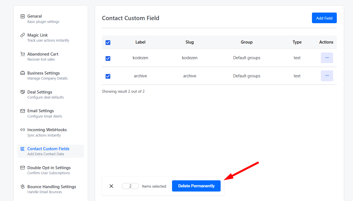This screenshot has height=201, width=353.
Task: Click the Slug column header
Action: (190, 42)
